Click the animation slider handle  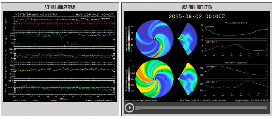(x=137, y=108)
